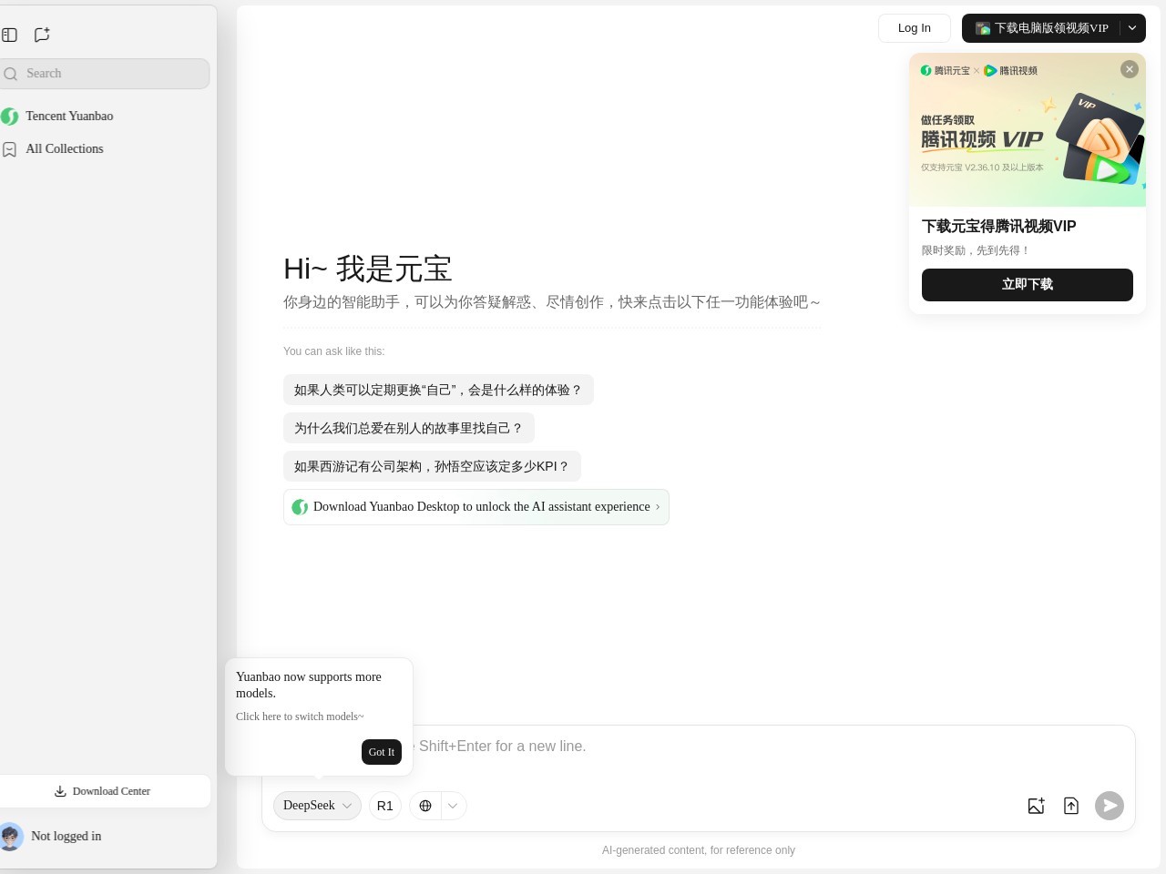
Task: Start a new chat icon
Action: (x=42, y=35)
